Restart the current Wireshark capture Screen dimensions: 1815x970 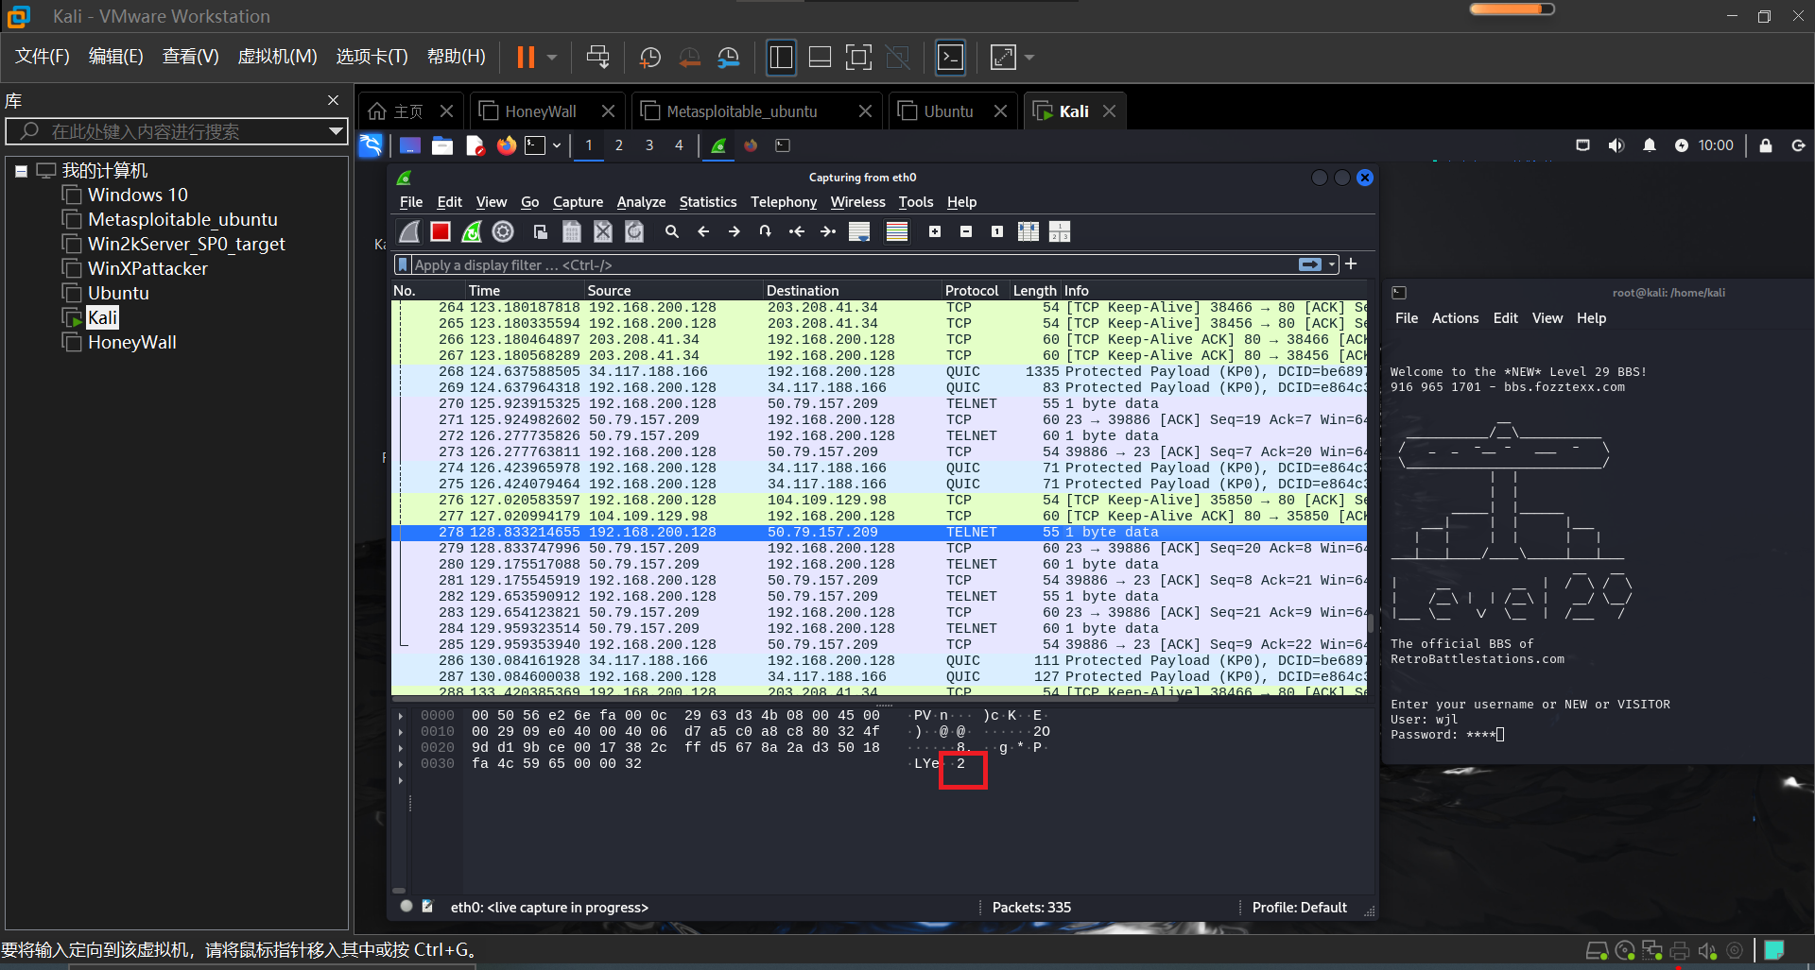(472, 231)
